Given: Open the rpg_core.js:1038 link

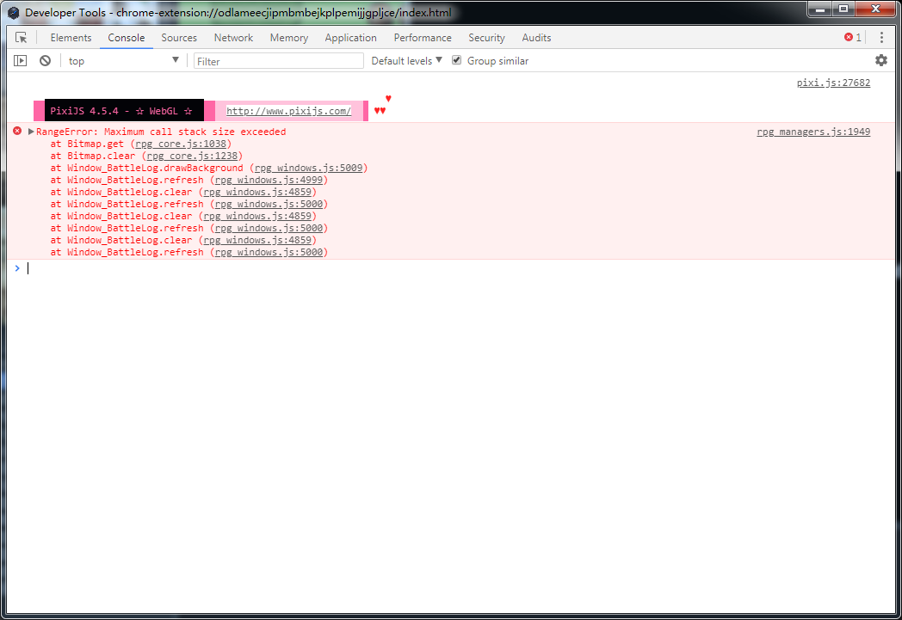Looking at the screenshot, I should click(x=182, y=144).
